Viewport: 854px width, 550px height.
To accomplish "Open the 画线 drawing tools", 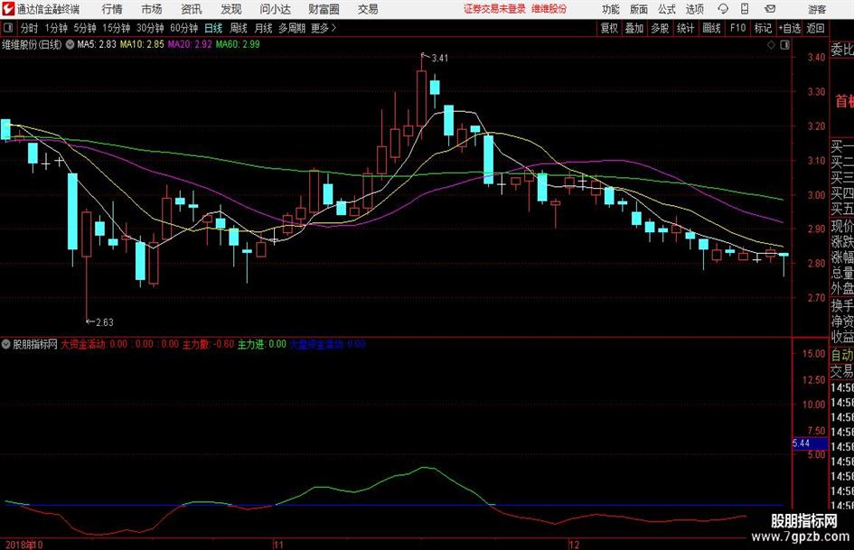I will click(x=712, y=28).
